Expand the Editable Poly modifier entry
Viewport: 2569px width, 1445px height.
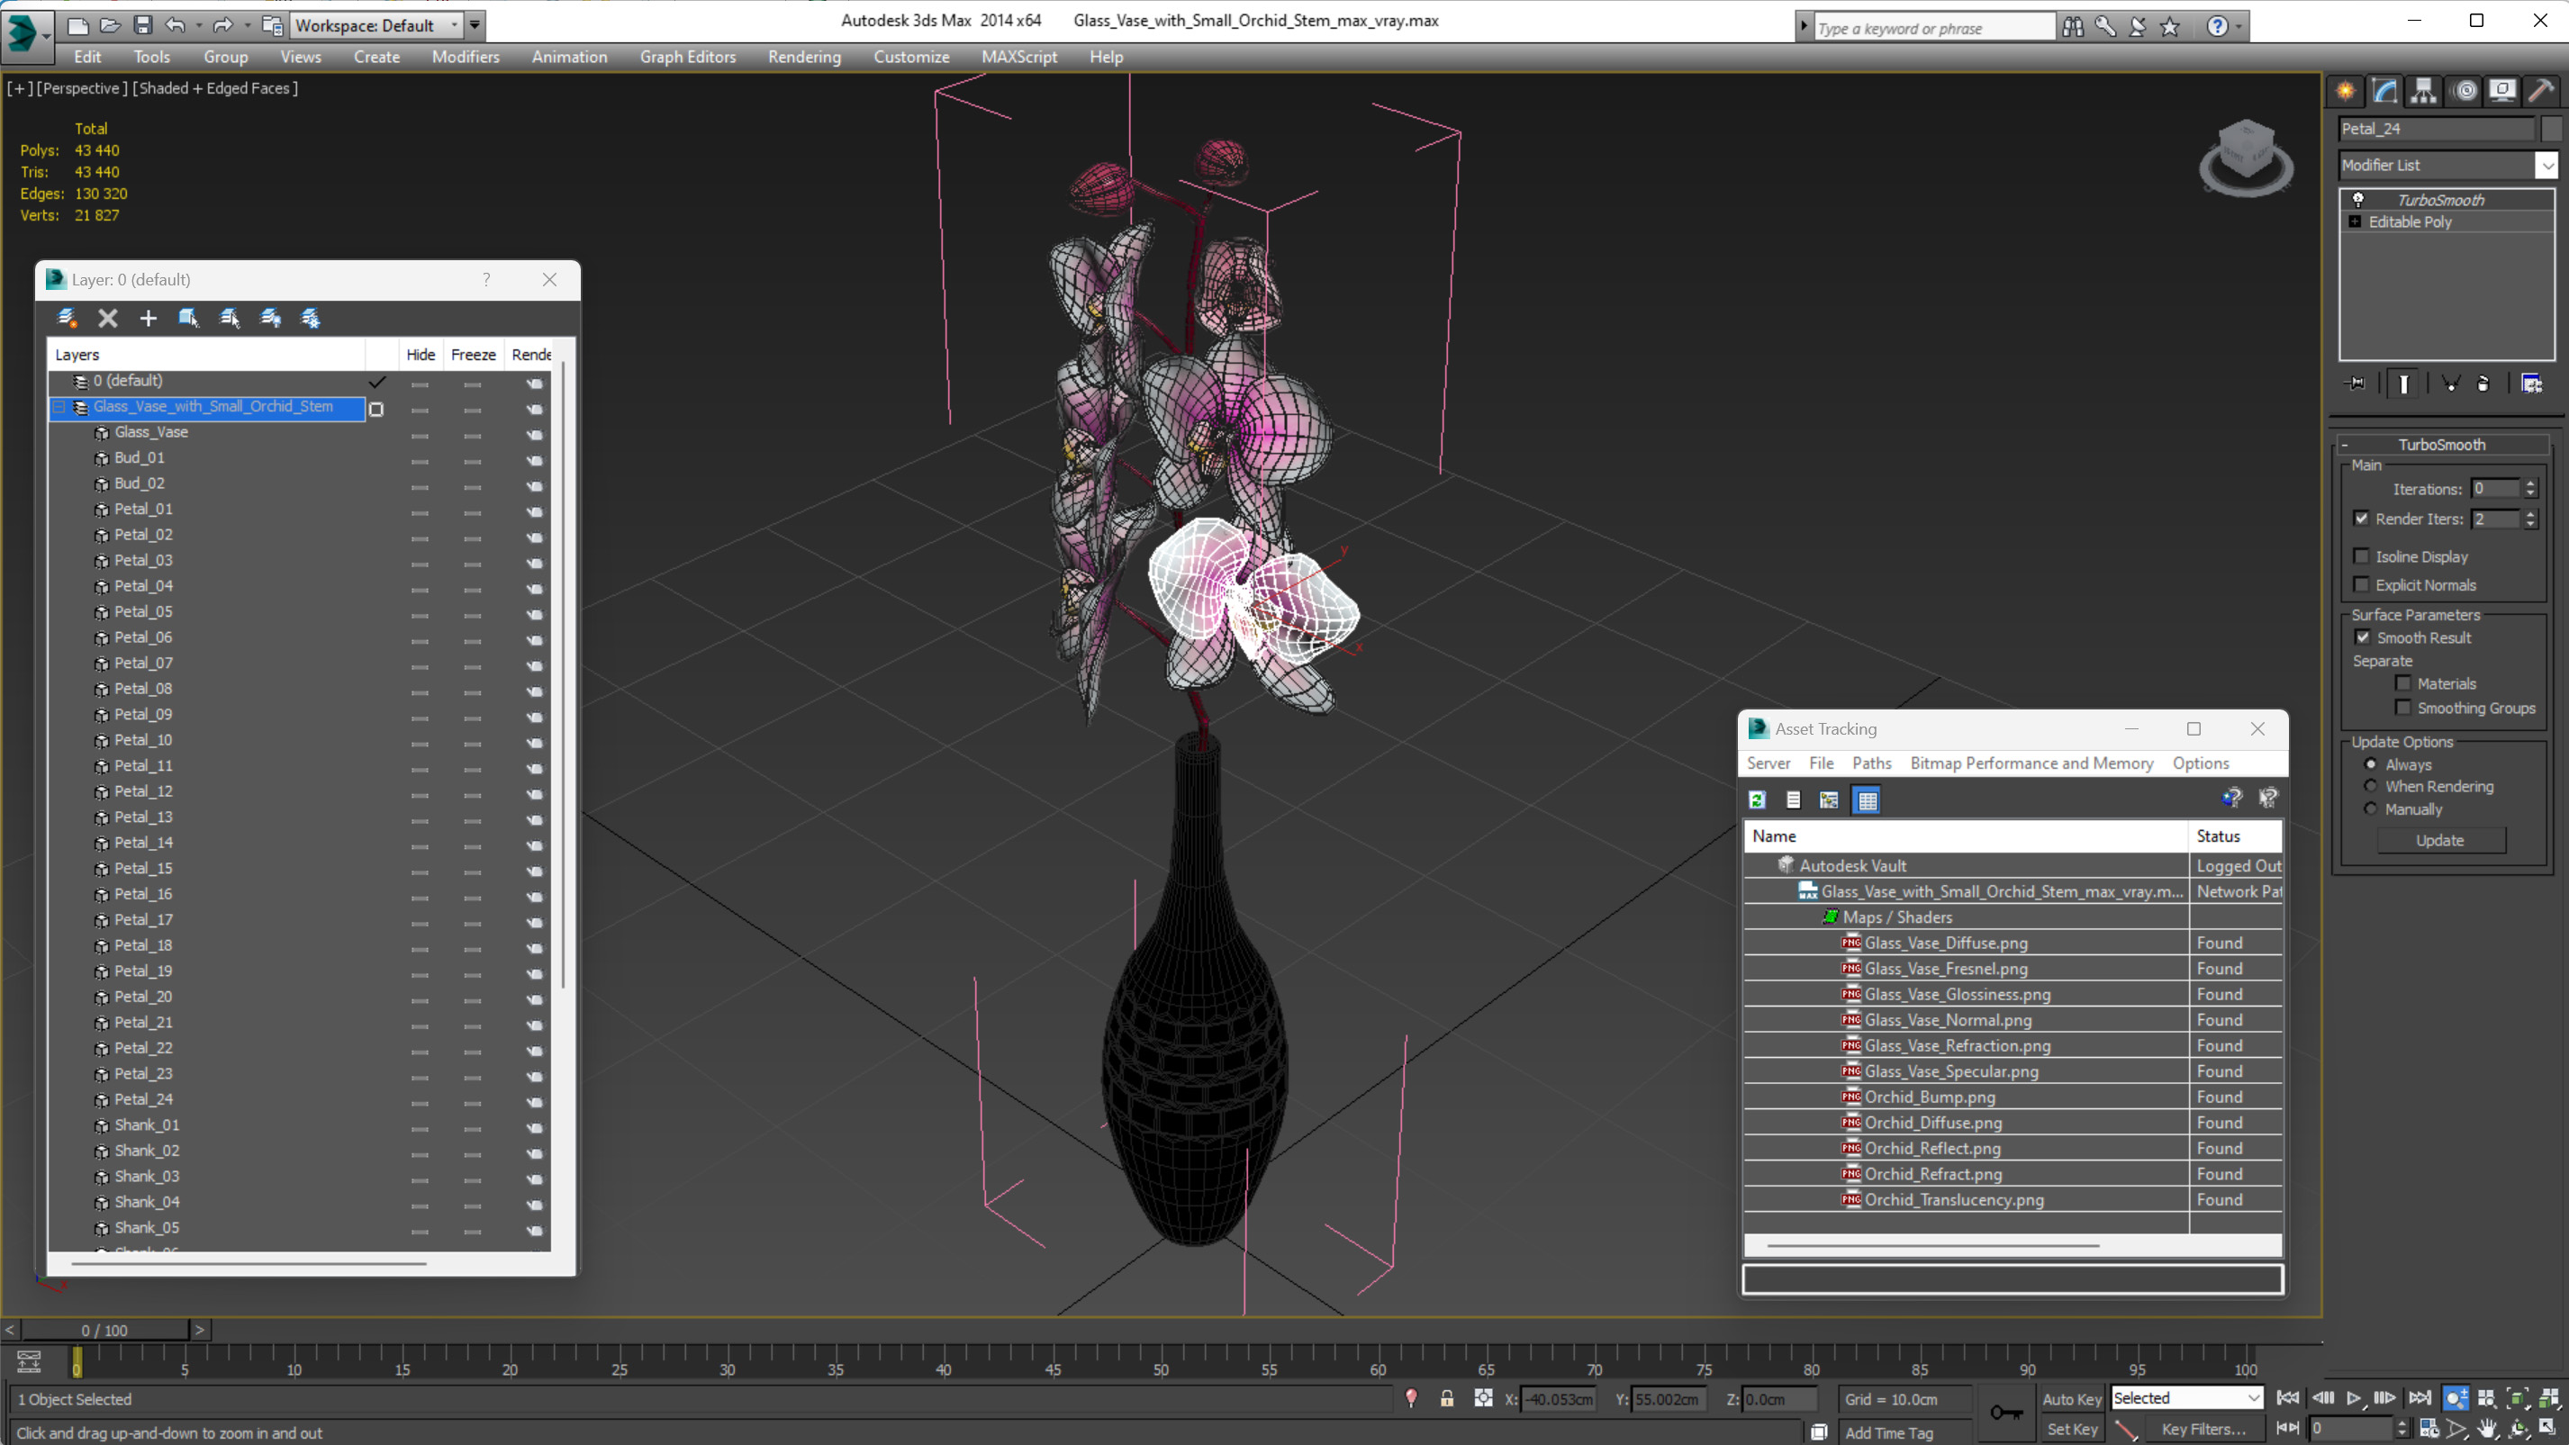(x=2355, y=221)
